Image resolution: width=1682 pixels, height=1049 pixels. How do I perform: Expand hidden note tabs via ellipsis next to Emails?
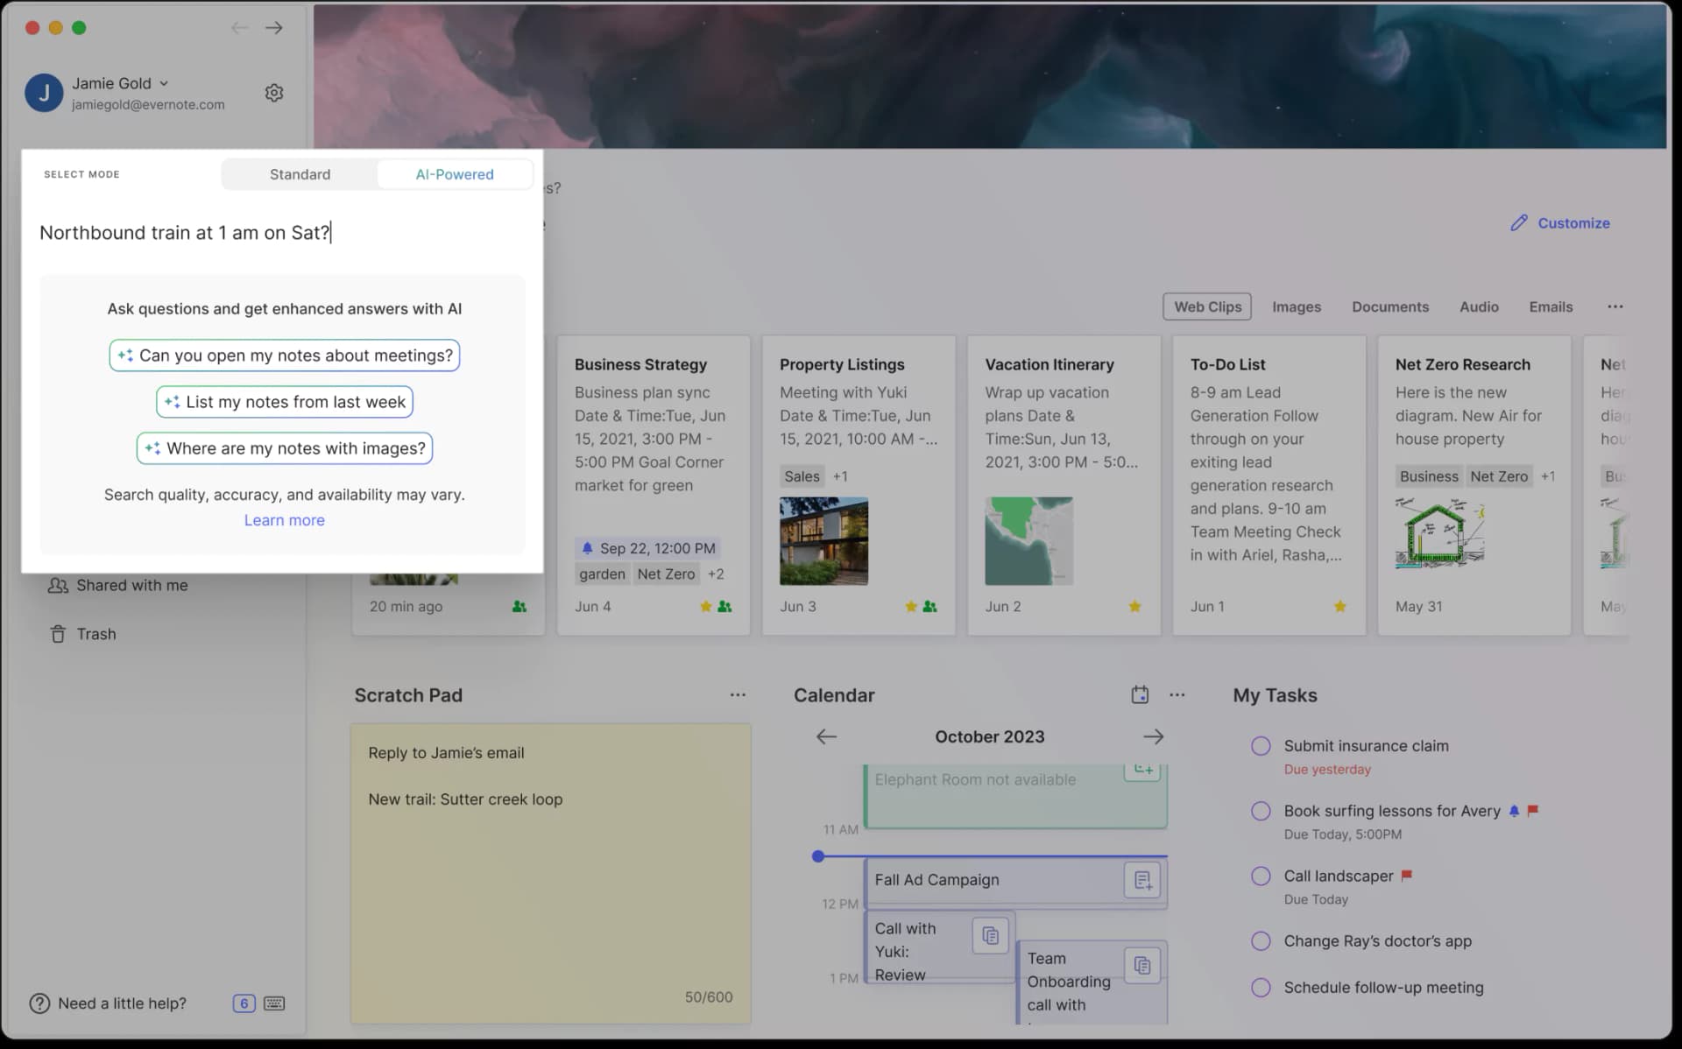1616,306
